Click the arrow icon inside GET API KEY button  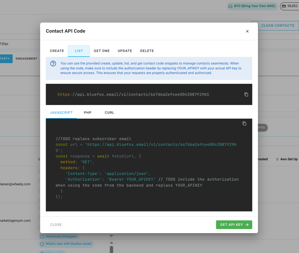click(x=248, y=224)
